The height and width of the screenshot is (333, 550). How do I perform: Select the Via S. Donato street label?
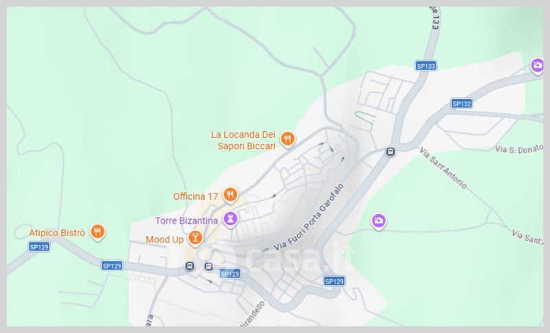point(519,149)
